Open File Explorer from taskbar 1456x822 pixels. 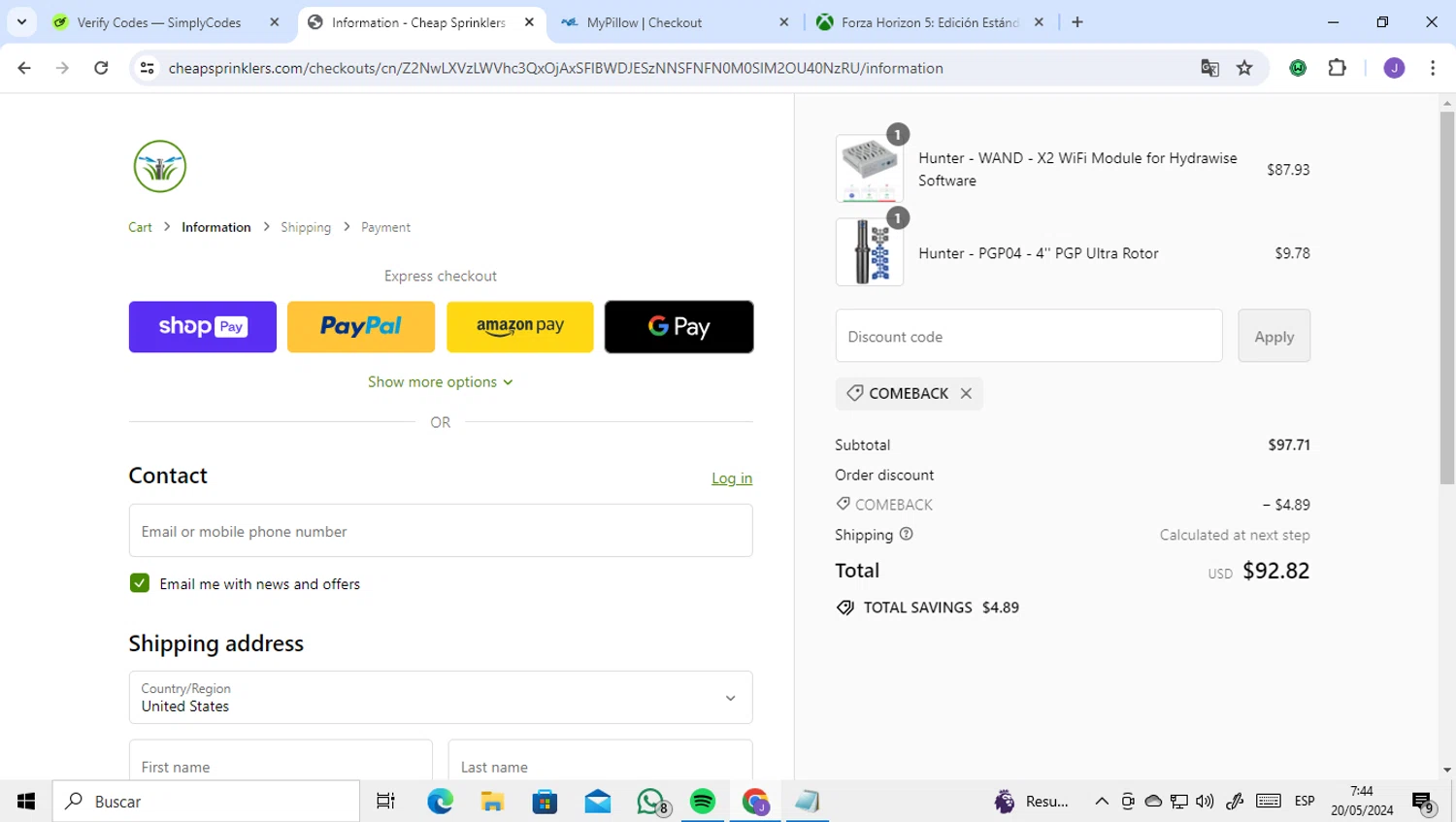492,802
